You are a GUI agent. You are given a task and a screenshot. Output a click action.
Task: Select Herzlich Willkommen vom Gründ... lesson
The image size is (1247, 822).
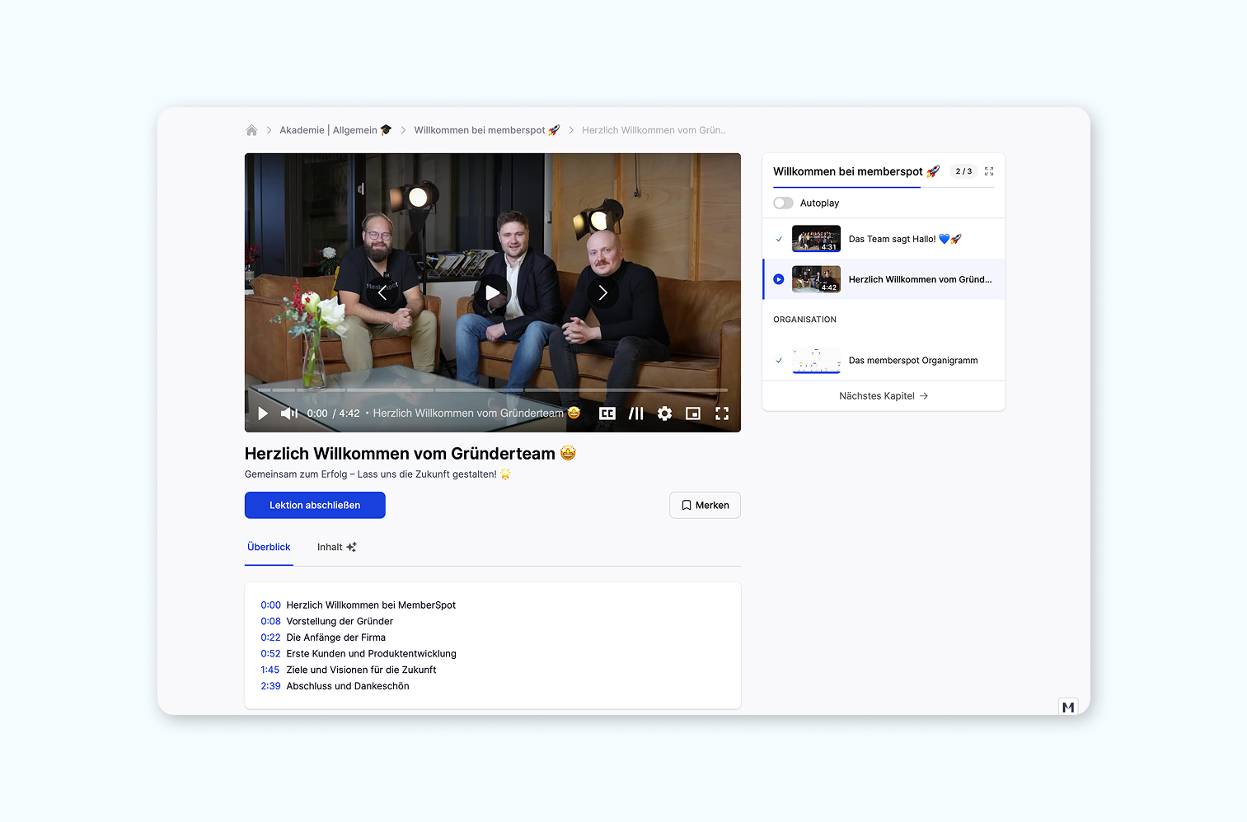coord(884,279)
